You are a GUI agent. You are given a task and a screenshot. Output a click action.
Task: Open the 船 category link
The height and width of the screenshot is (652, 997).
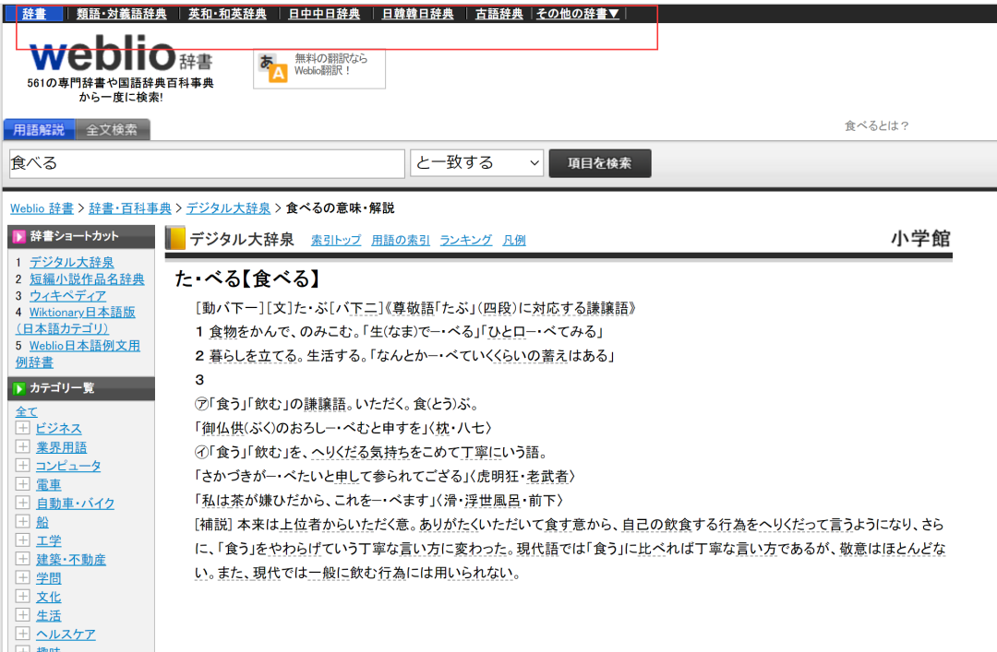point(42,522)
